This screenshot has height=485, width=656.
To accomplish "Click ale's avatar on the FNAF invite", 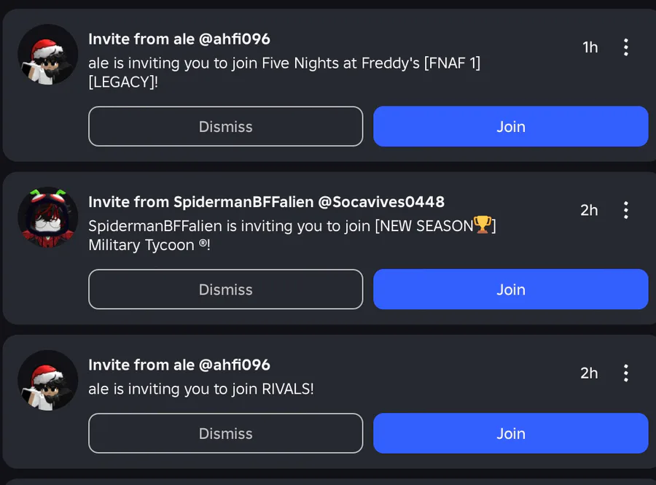I will pos(48,55).
